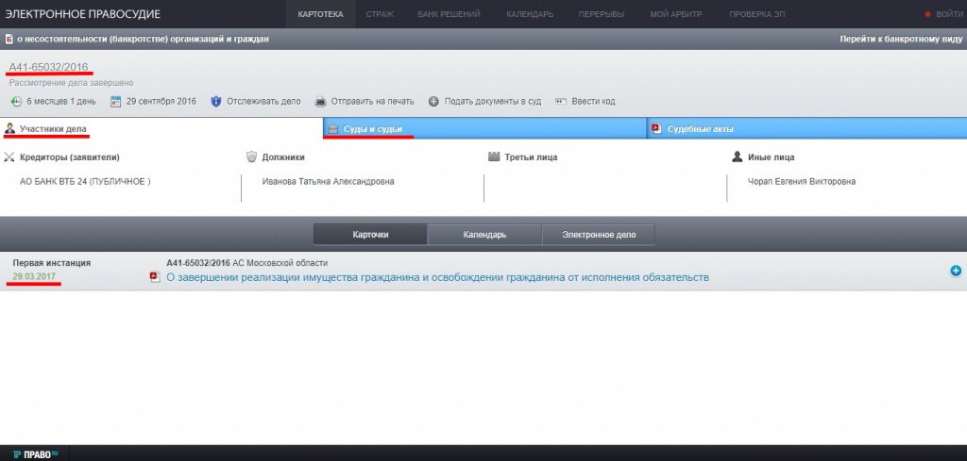
Task: Click Перейти к банкротному виду link
Action: click(x=900, y=40)
